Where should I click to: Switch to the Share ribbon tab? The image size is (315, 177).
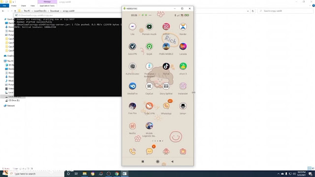[24, 5]
